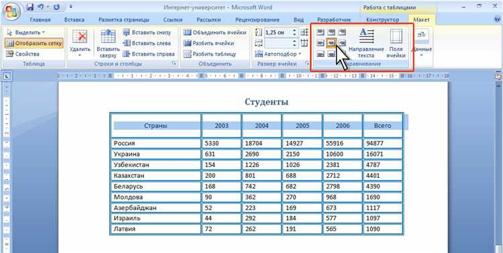503x253 pixels.
Task: Click Distribute Columns evenly icon
Action: [x=304, y=43]
